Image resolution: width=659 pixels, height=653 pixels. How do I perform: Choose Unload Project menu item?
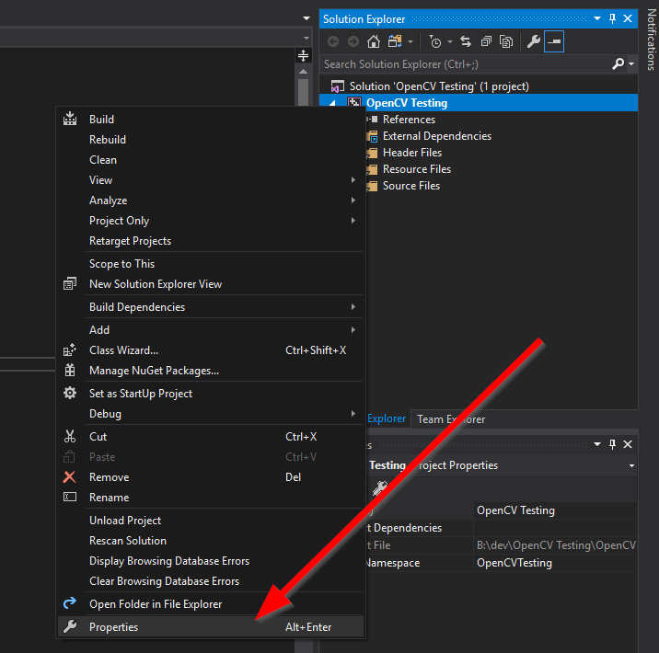pos(211,521)
